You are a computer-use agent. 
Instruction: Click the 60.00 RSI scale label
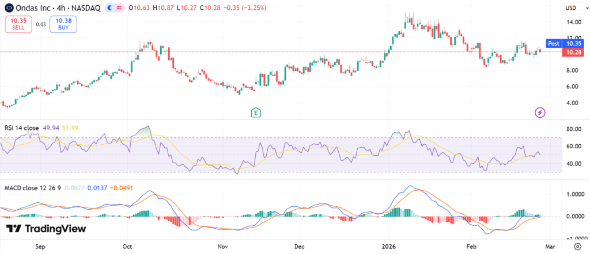(x=575, y=146)
